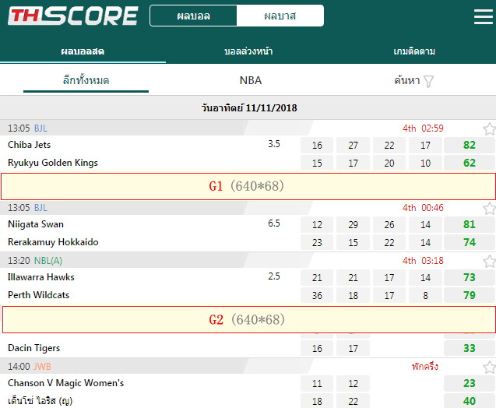
Task: Switch to ผลบอล mode
Action: tap(193, 16)
